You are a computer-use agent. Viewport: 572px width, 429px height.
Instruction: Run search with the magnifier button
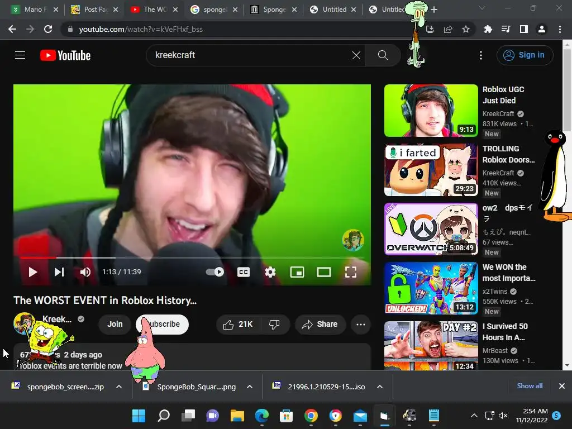383,55
